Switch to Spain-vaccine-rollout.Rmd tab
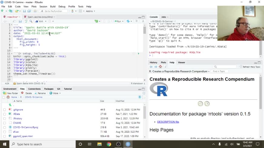The width and height of the screenshot is (264, 148). tap(40, 17)
